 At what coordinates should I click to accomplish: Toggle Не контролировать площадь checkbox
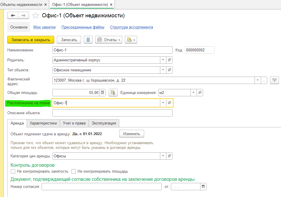(72, 171)
